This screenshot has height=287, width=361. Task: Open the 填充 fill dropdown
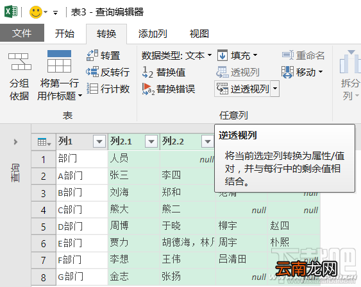[x=237, y=55]
